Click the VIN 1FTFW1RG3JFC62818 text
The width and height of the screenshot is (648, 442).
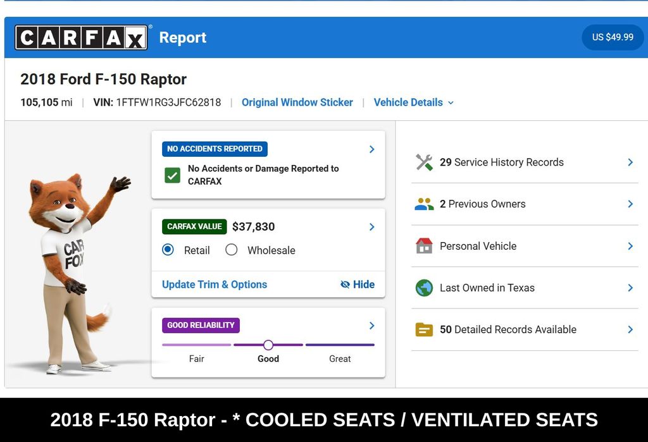157,102
